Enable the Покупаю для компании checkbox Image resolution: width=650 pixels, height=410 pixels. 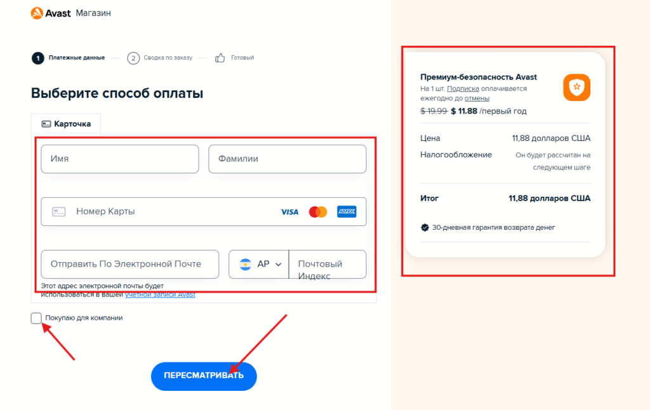pos(36,318)
